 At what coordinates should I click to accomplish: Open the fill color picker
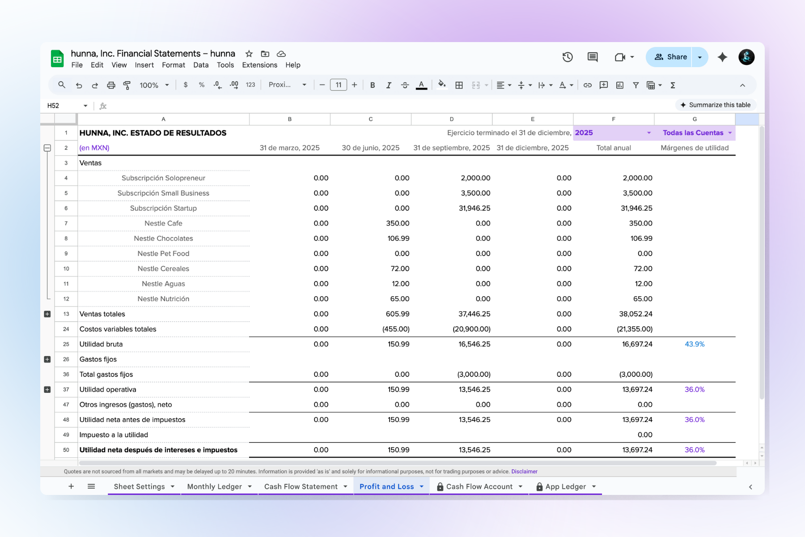pos(442,85)
